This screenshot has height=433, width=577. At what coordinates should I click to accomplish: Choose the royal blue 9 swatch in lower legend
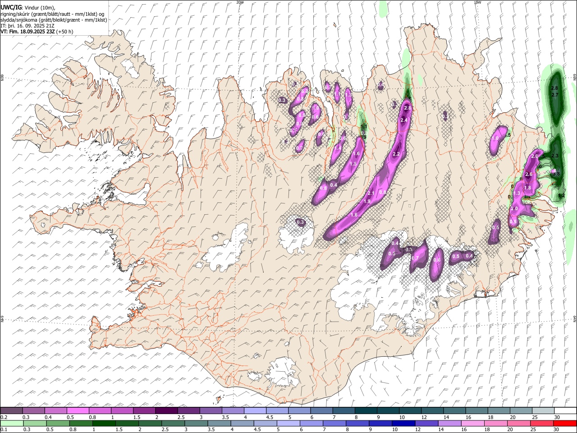pyautogui.click(x=380, y=423)
